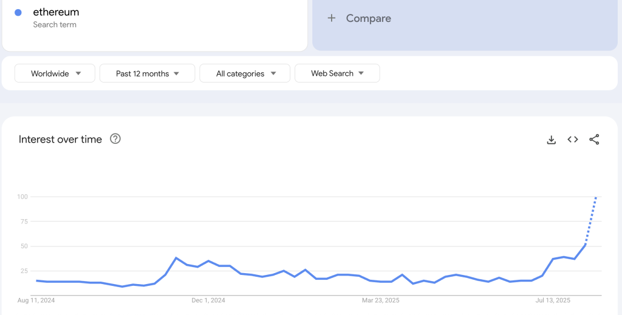Click the Interest over time heading

60,140
